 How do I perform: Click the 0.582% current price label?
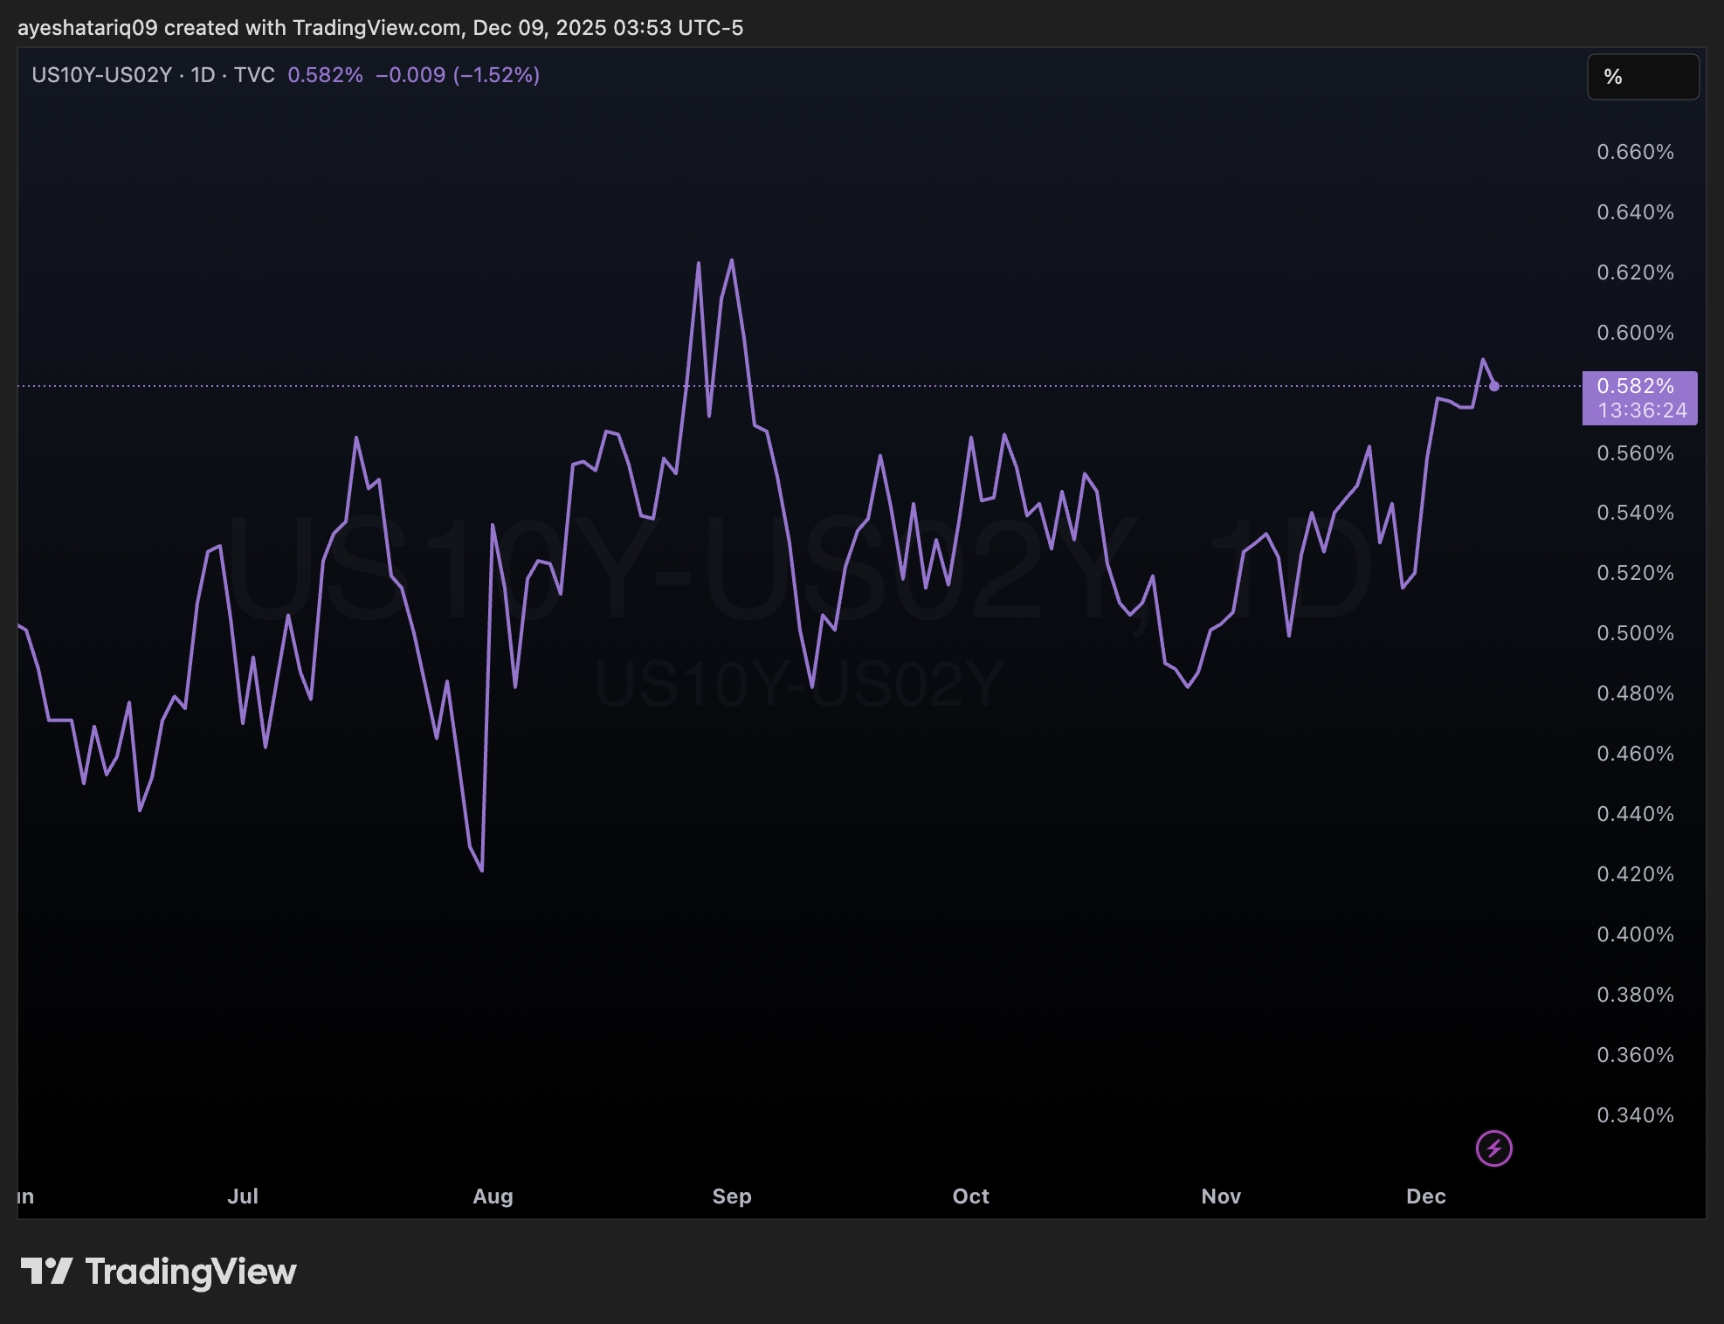tap(1635, 386)
